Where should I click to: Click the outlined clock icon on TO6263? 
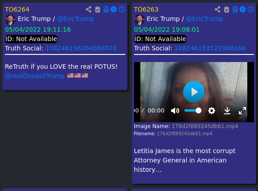[251, 9]
